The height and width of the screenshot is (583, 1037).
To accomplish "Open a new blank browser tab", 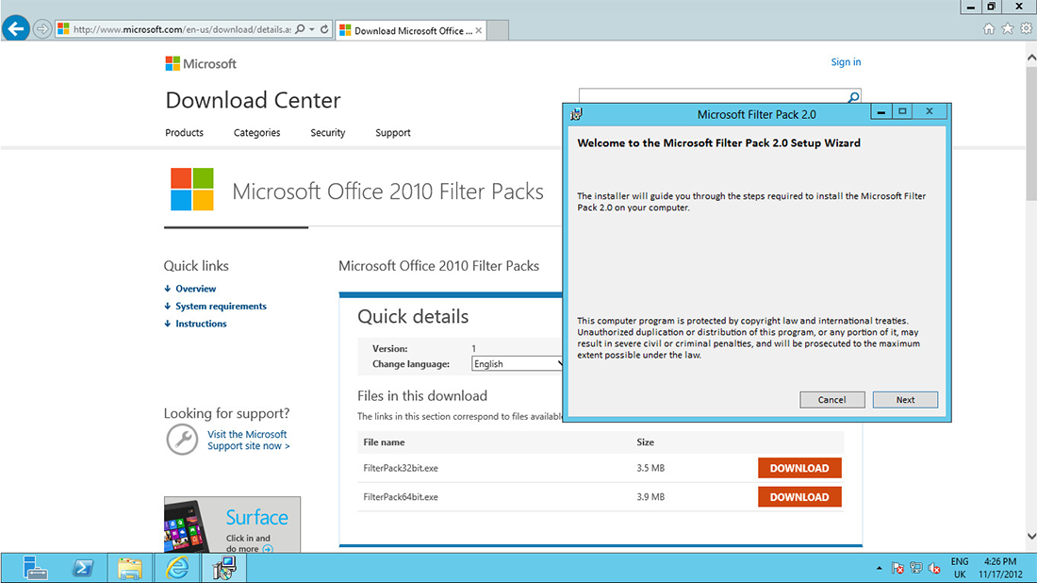I will tap(498, 30).
